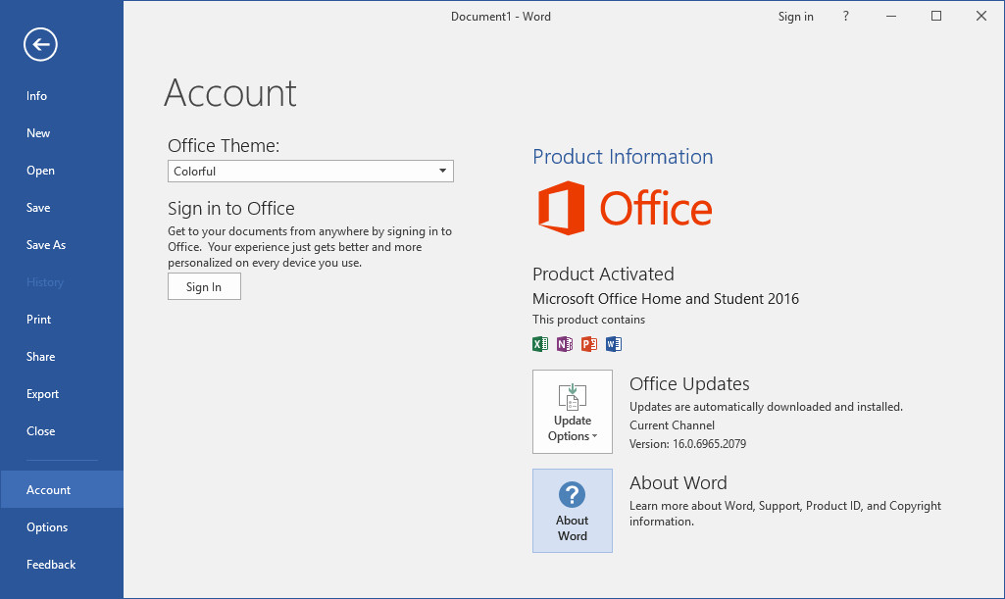Click the 'Current Channel' text

(672, 424)
